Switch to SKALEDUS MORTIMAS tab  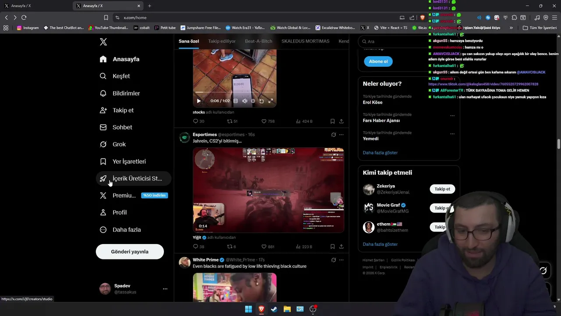coord(305,41)
